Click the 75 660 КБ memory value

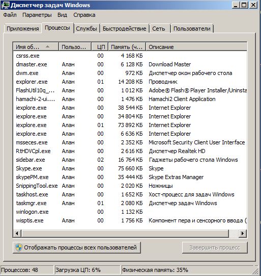[130, 168]
